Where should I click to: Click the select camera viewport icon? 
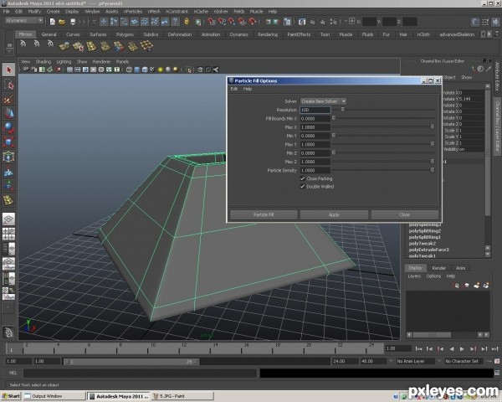click(x=26, y=70)
